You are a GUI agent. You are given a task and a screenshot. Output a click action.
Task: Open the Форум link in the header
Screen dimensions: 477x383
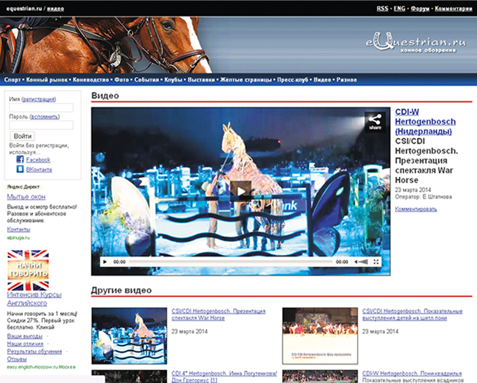[x=420, y=8]
